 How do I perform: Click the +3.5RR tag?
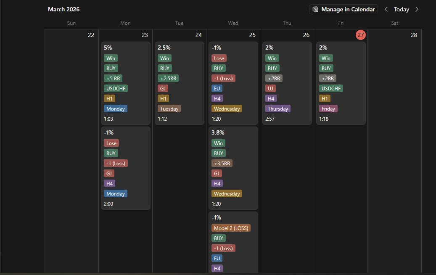[222, 163]
